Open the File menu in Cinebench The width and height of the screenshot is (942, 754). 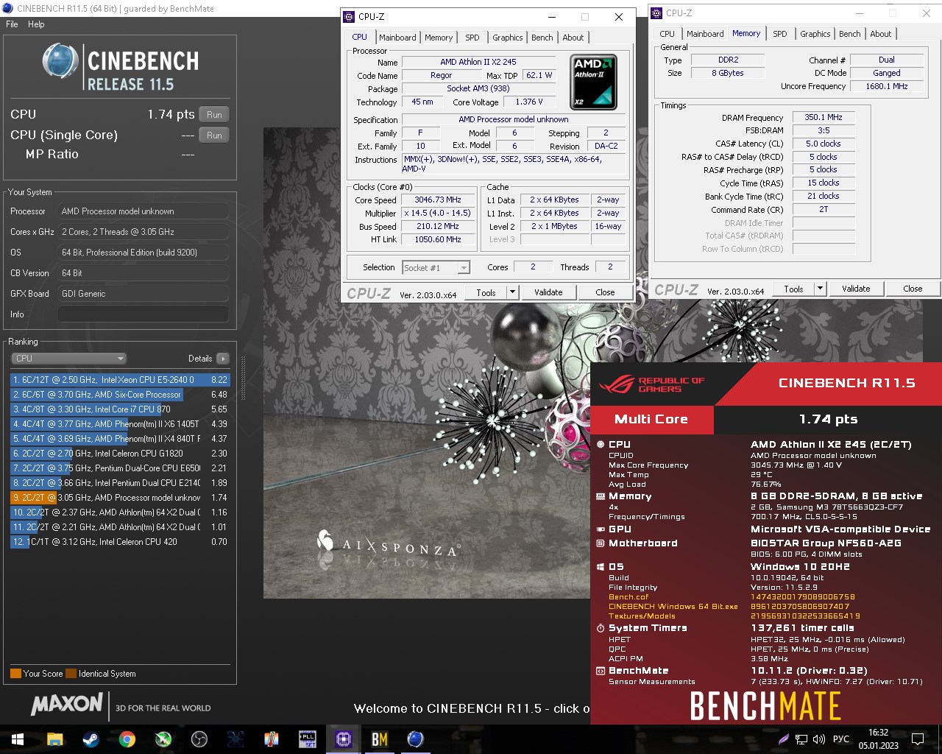[x=12, y=24]
